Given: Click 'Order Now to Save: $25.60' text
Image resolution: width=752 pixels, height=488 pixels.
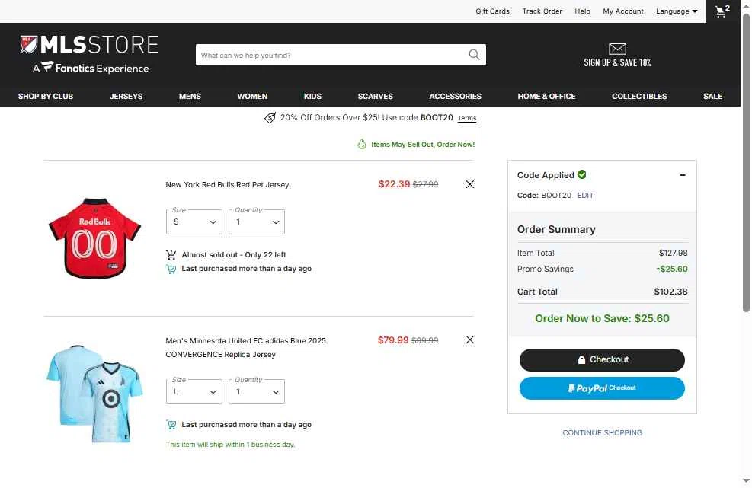Looking at the screenshot, I should [x=602, y=318].
